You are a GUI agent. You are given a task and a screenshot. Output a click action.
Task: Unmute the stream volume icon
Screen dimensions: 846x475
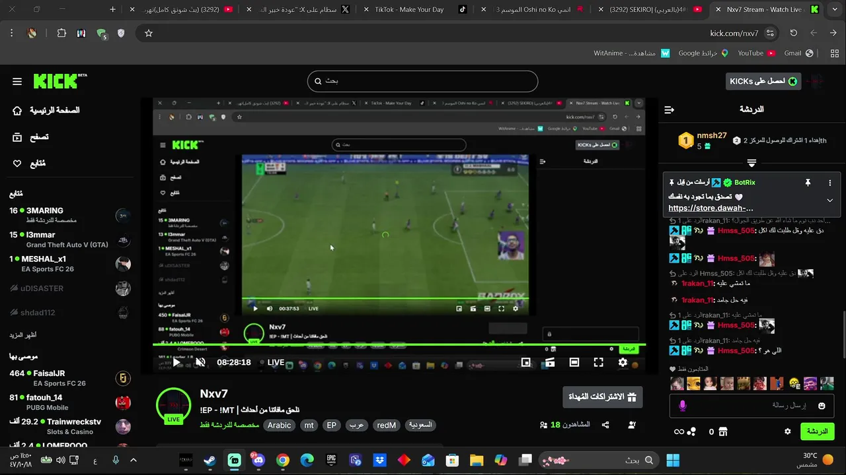pyautogui.click(x=200, y=362)
